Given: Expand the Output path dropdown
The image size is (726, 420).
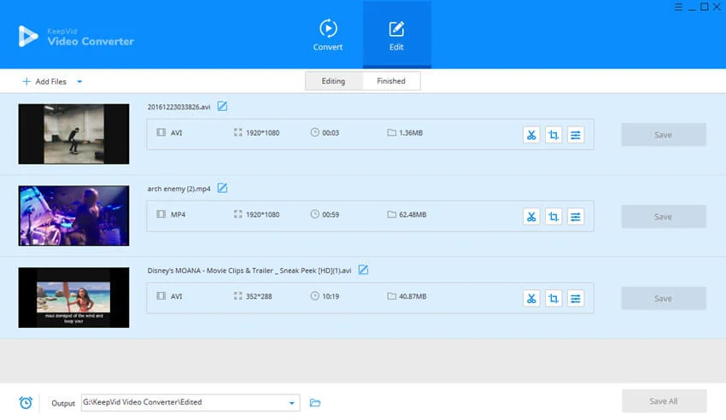Looking at the screenshot, I should [292, 403].
